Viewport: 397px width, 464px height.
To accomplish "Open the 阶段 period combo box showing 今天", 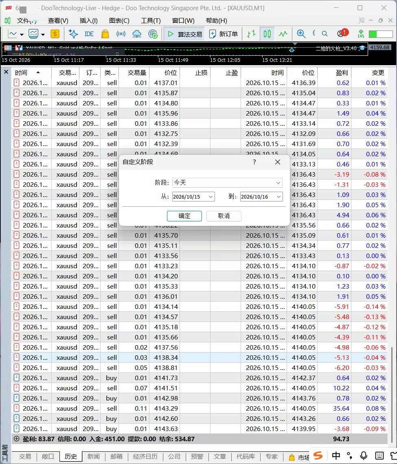I will click(227, 183).
